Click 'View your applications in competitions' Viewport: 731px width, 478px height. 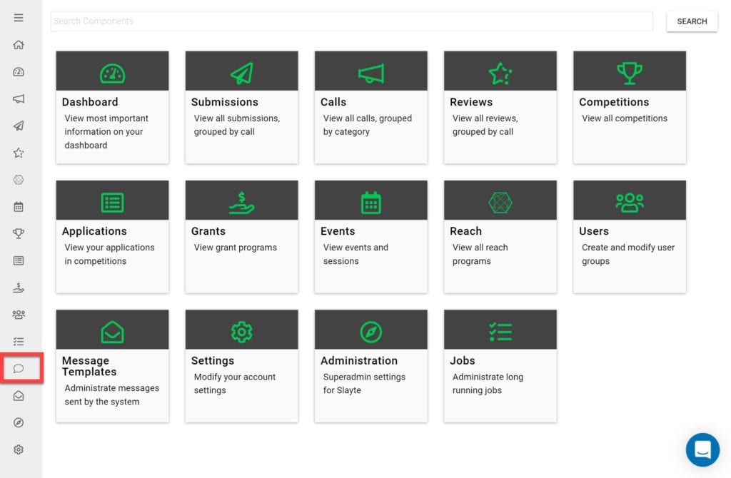[x=109, y=255]
